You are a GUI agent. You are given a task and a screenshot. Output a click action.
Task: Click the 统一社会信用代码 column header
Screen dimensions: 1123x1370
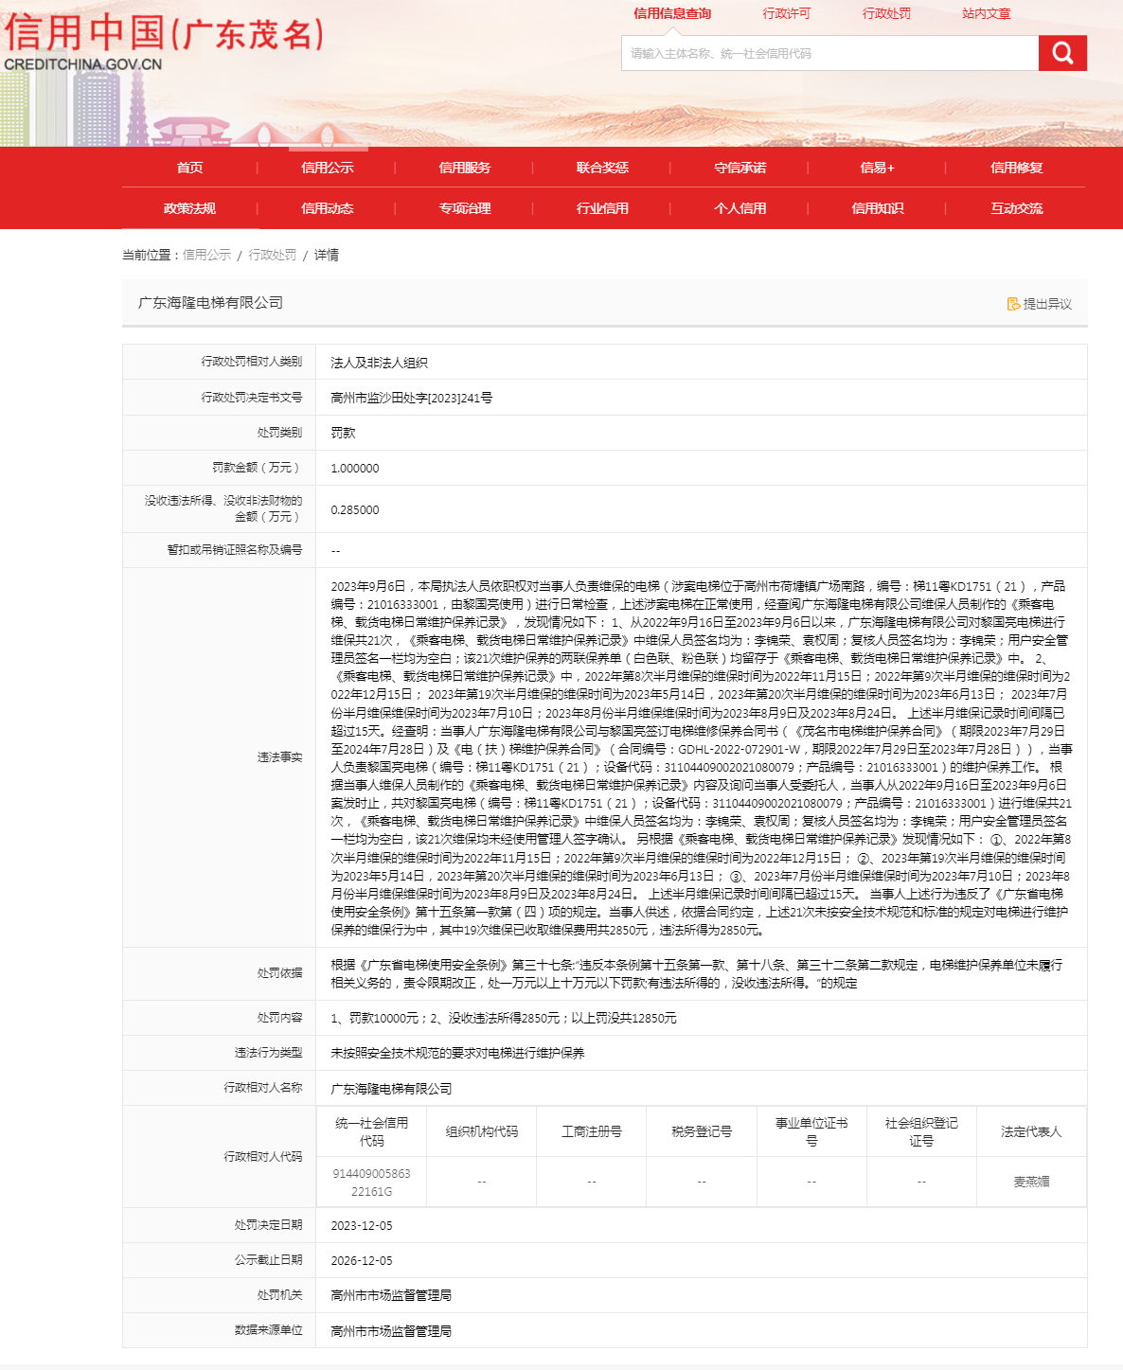[x=371, y=1131]
